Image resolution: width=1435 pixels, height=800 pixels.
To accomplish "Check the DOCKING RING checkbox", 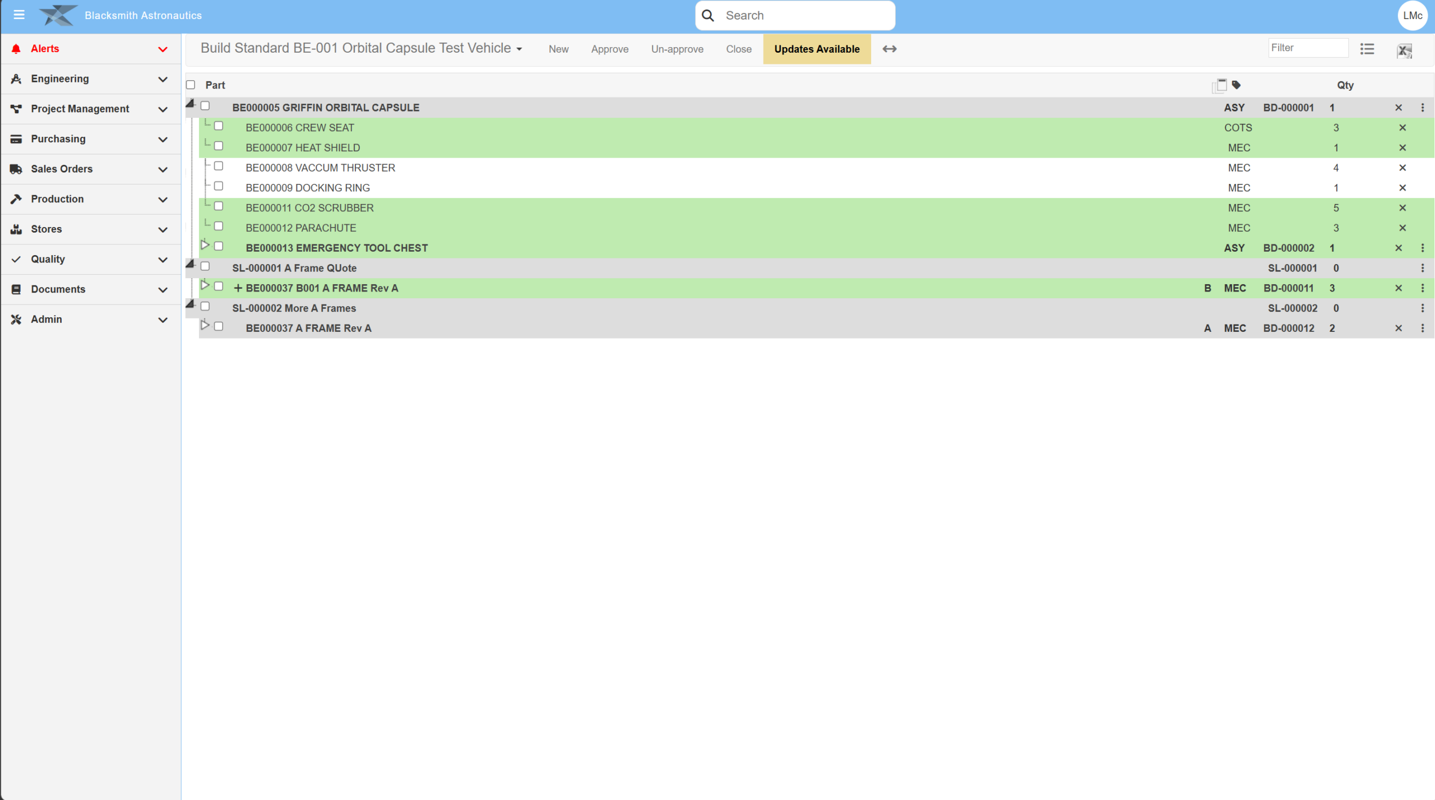I will (219, 186).
